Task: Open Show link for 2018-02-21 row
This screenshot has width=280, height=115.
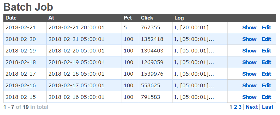Action: [x=249, y=27]
